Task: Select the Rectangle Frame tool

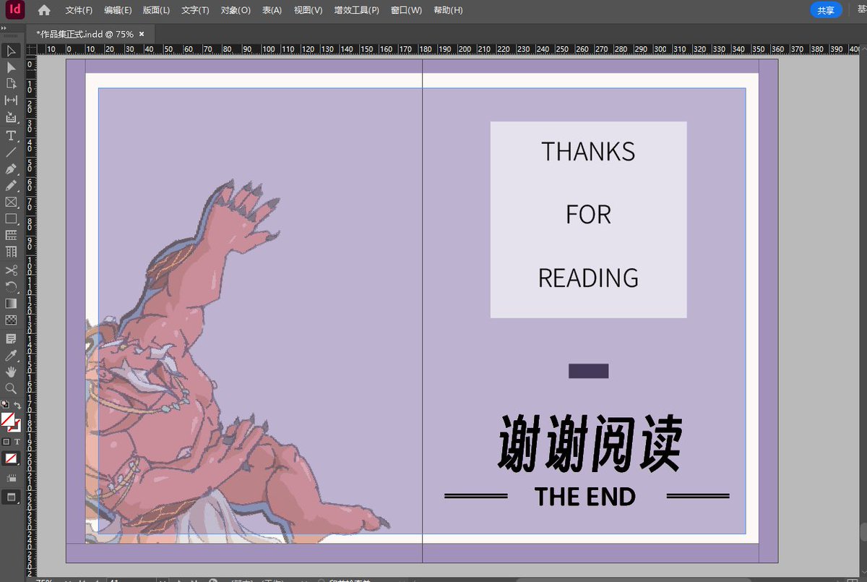Action: click(11, 202)
